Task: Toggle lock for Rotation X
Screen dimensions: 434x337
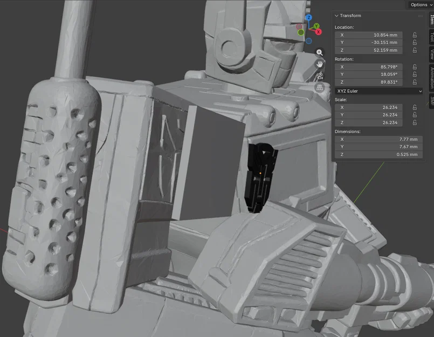Action: pos(415,67)
